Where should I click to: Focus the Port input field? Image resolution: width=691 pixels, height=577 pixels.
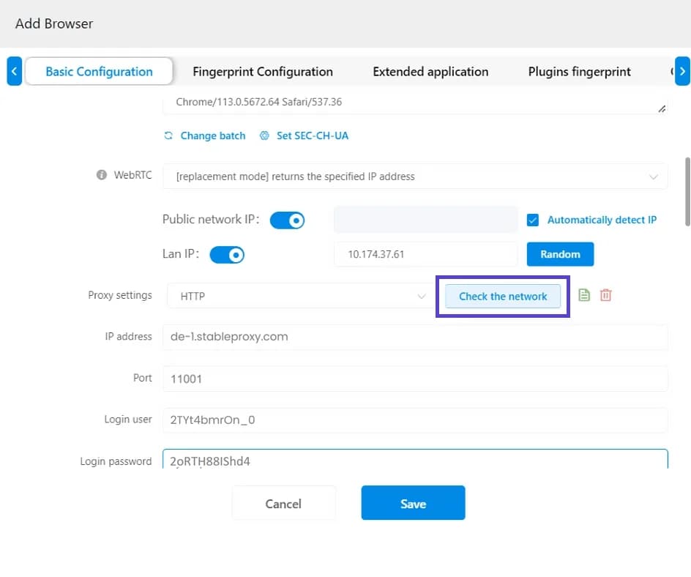[x=414, y=379]
